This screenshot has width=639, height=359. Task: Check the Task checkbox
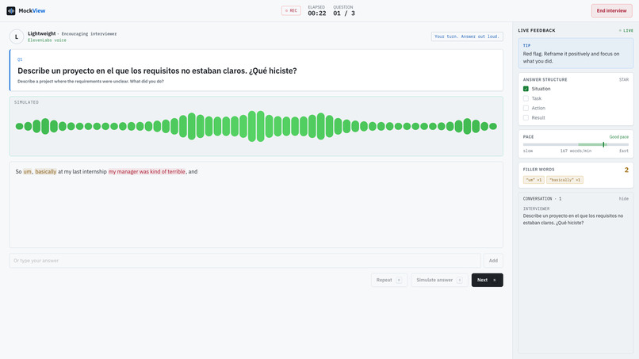click(x=526, y=98)
